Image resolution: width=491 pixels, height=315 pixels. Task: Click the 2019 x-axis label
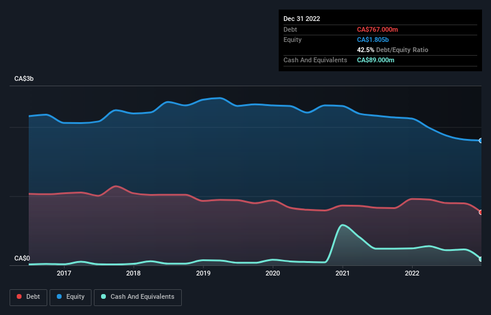(203, 273)
